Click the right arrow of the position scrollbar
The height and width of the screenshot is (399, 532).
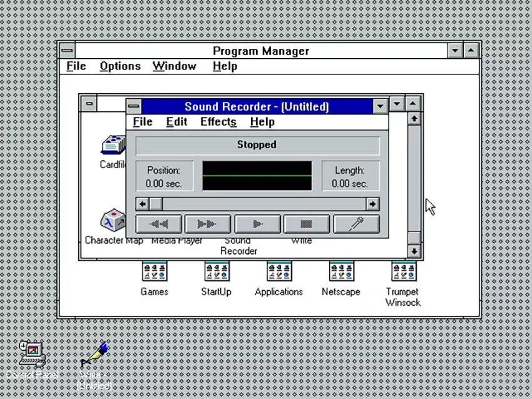tap(372, 204)
